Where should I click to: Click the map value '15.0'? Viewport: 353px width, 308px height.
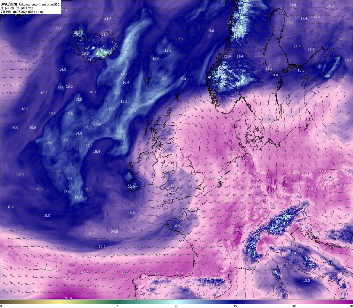click(47, 216)
